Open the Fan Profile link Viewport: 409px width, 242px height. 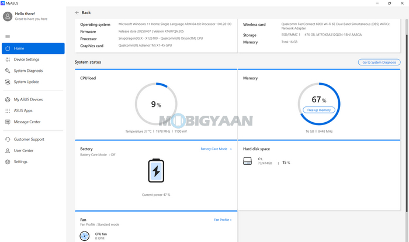[x=223, y=220]
